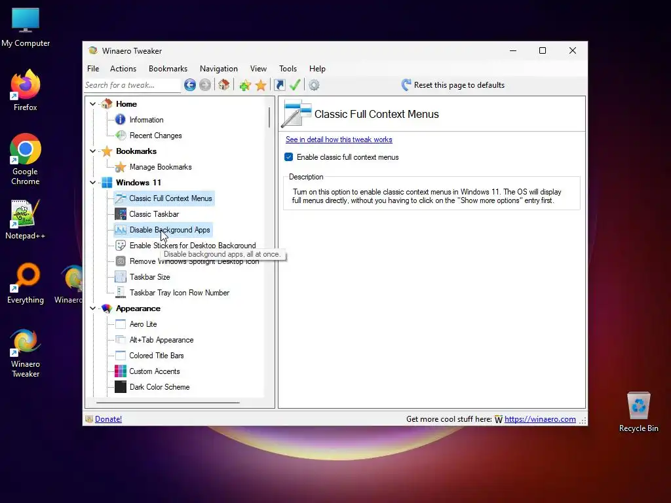Viewport: 671px width, 503px height.
Task: Click the Windows 11 category label
Action: point(138,183)
